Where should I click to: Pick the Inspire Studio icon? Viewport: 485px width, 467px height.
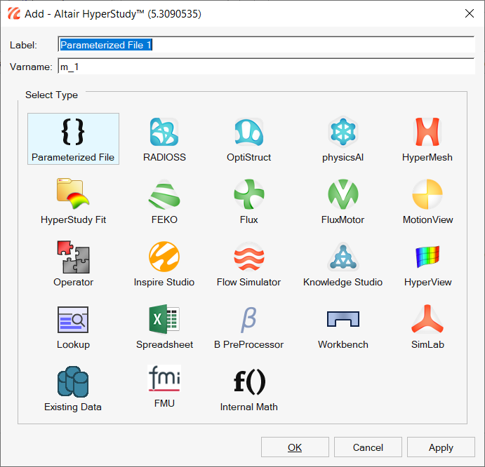(164, 257)
